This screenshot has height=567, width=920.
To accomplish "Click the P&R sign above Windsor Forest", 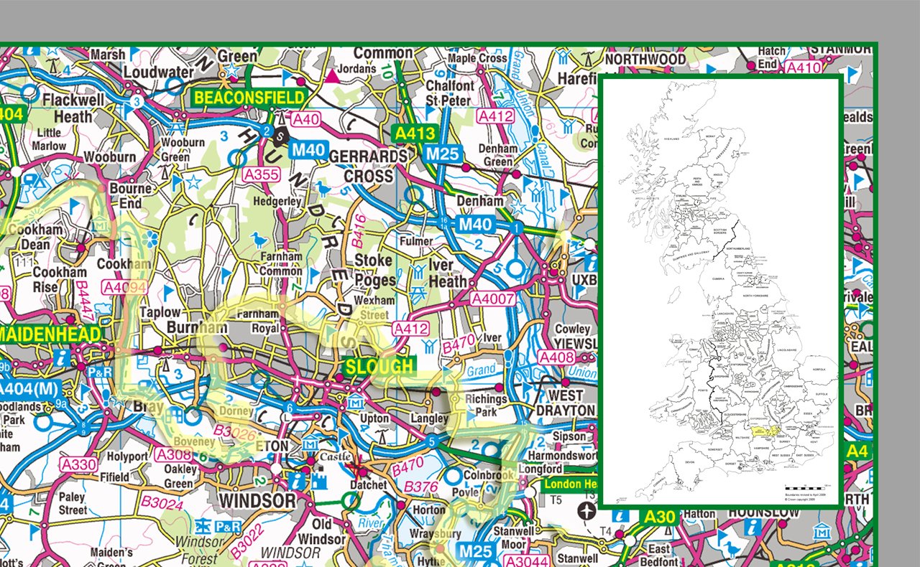I will point(227,528).
